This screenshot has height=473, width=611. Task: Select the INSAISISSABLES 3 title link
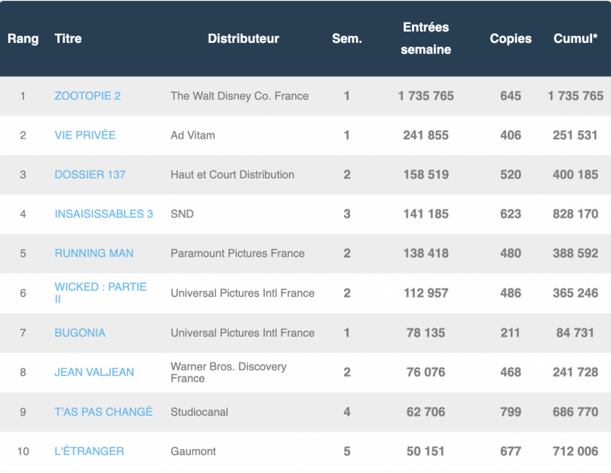[x=103, y=214]
